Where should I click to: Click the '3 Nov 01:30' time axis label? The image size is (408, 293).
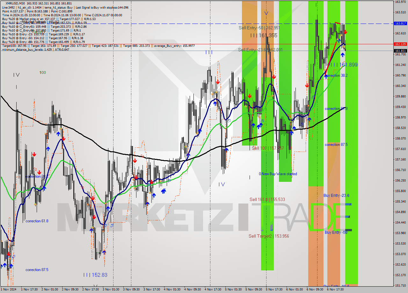coord(111,289)
